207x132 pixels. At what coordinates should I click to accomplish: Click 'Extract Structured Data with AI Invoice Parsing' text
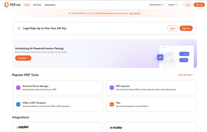[x=41, y=52]
